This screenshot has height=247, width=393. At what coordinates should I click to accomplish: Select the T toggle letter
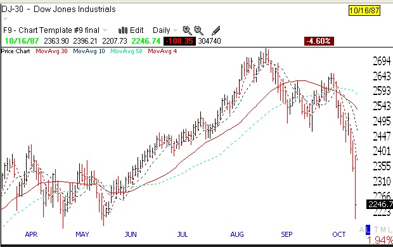click(377, 229)
